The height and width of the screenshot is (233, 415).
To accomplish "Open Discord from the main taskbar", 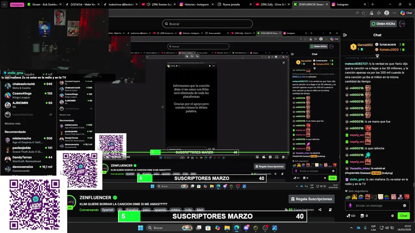I will 246,228.
